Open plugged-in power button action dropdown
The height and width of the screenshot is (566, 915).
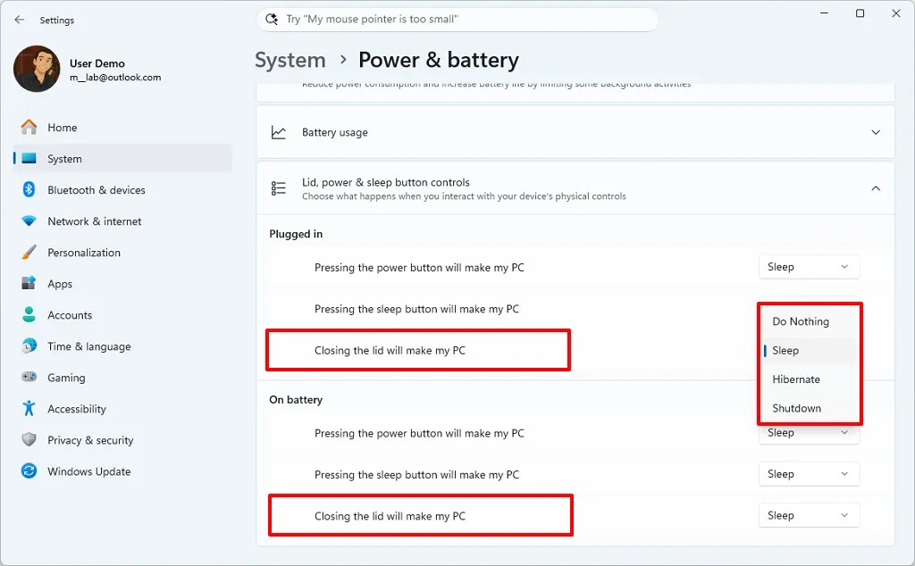[x=809, y=267]
